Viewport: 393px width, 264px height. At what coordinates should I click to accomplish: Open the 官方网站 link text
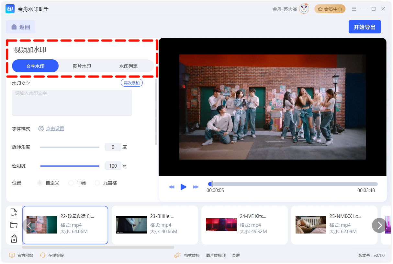25,255
